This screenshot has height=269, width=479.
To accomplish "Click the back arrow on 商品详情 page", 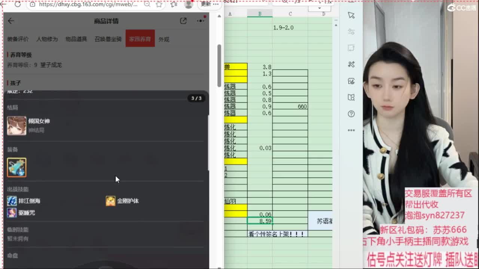I will (11, 21).
